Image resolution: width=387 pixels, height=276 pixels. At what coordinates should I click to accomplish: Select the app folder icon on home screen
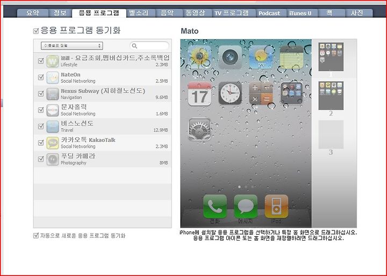(291, 93)
